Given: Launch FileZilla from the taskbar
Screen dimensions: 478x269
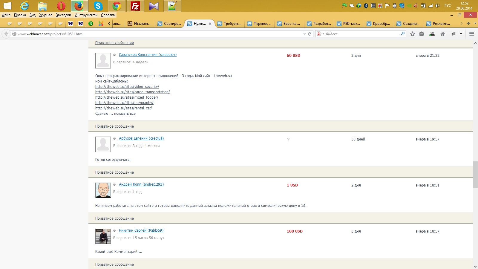Looking at the screenshot, I should (135, 6).
